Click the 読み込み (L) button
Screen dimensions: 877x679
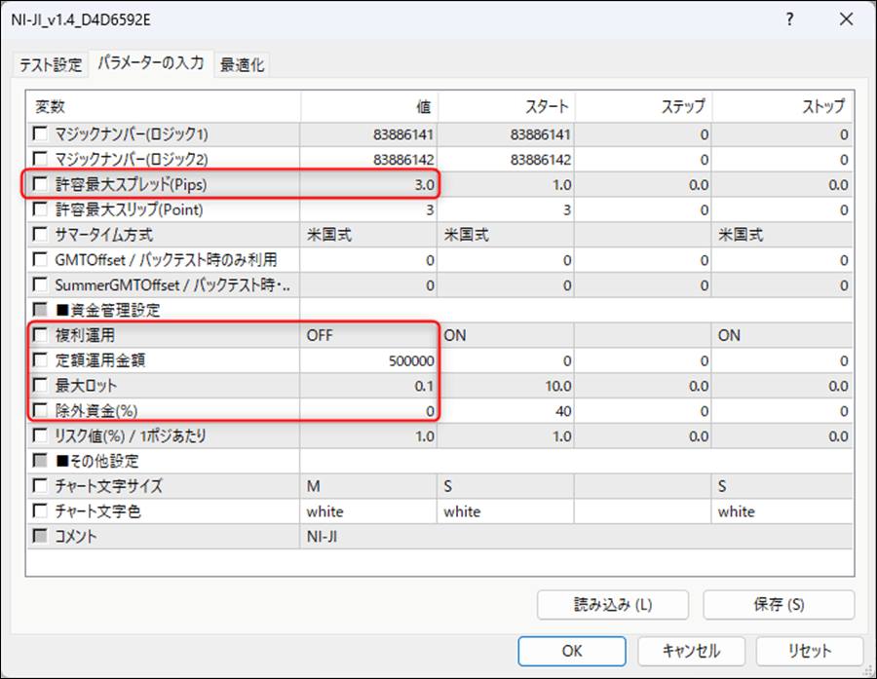[613, 605]
